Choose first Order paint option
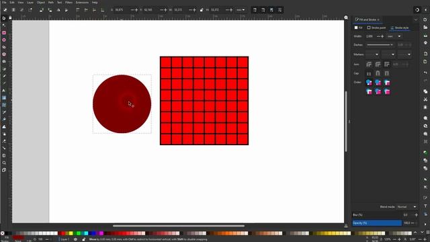Viewport: 430px width, 242px height. click(369, 82)
